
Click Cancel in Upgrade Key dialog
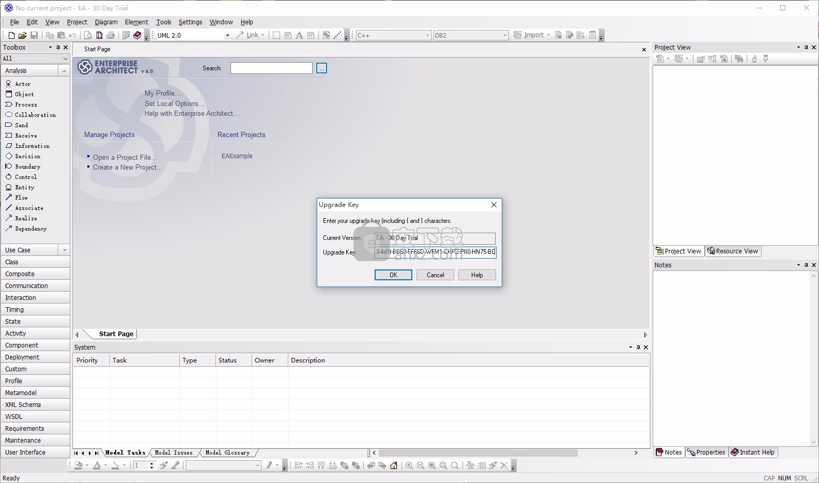point(435,275)
